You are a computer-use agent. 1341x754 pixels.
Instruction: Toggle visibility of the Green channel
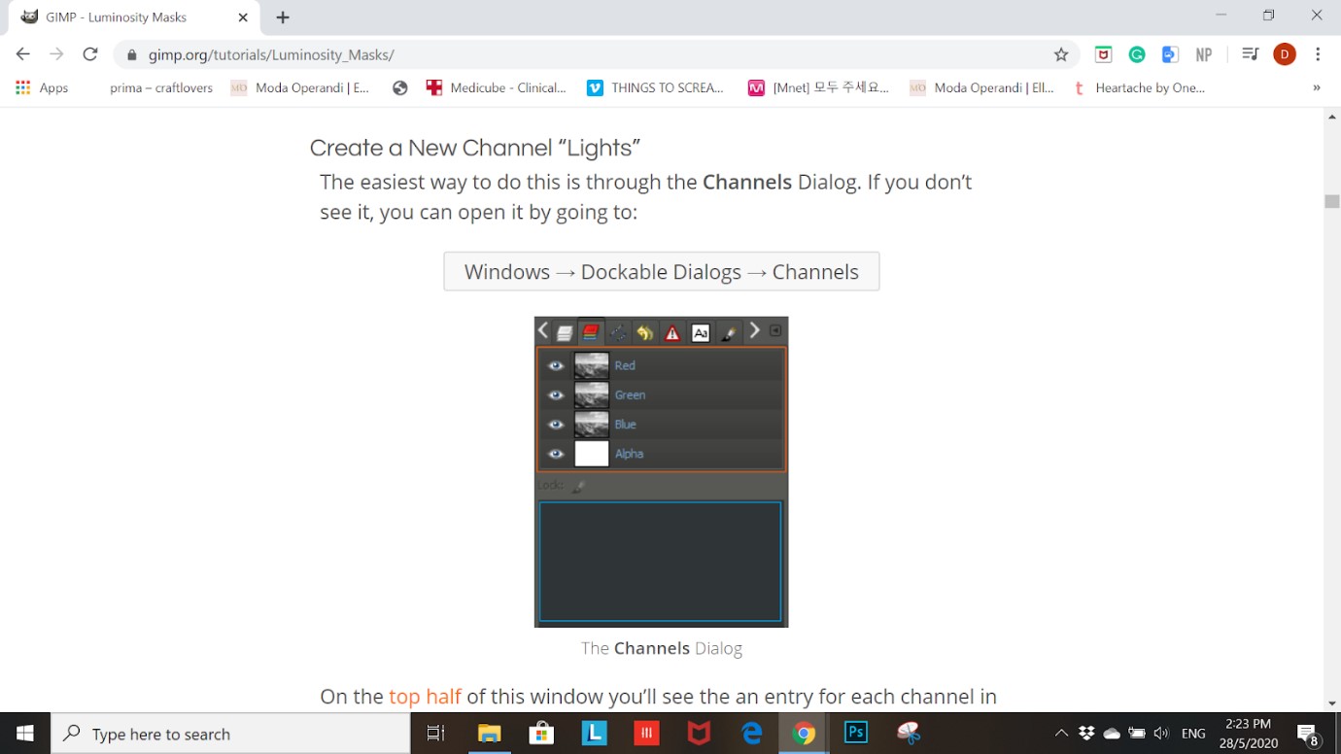[556, 395]
